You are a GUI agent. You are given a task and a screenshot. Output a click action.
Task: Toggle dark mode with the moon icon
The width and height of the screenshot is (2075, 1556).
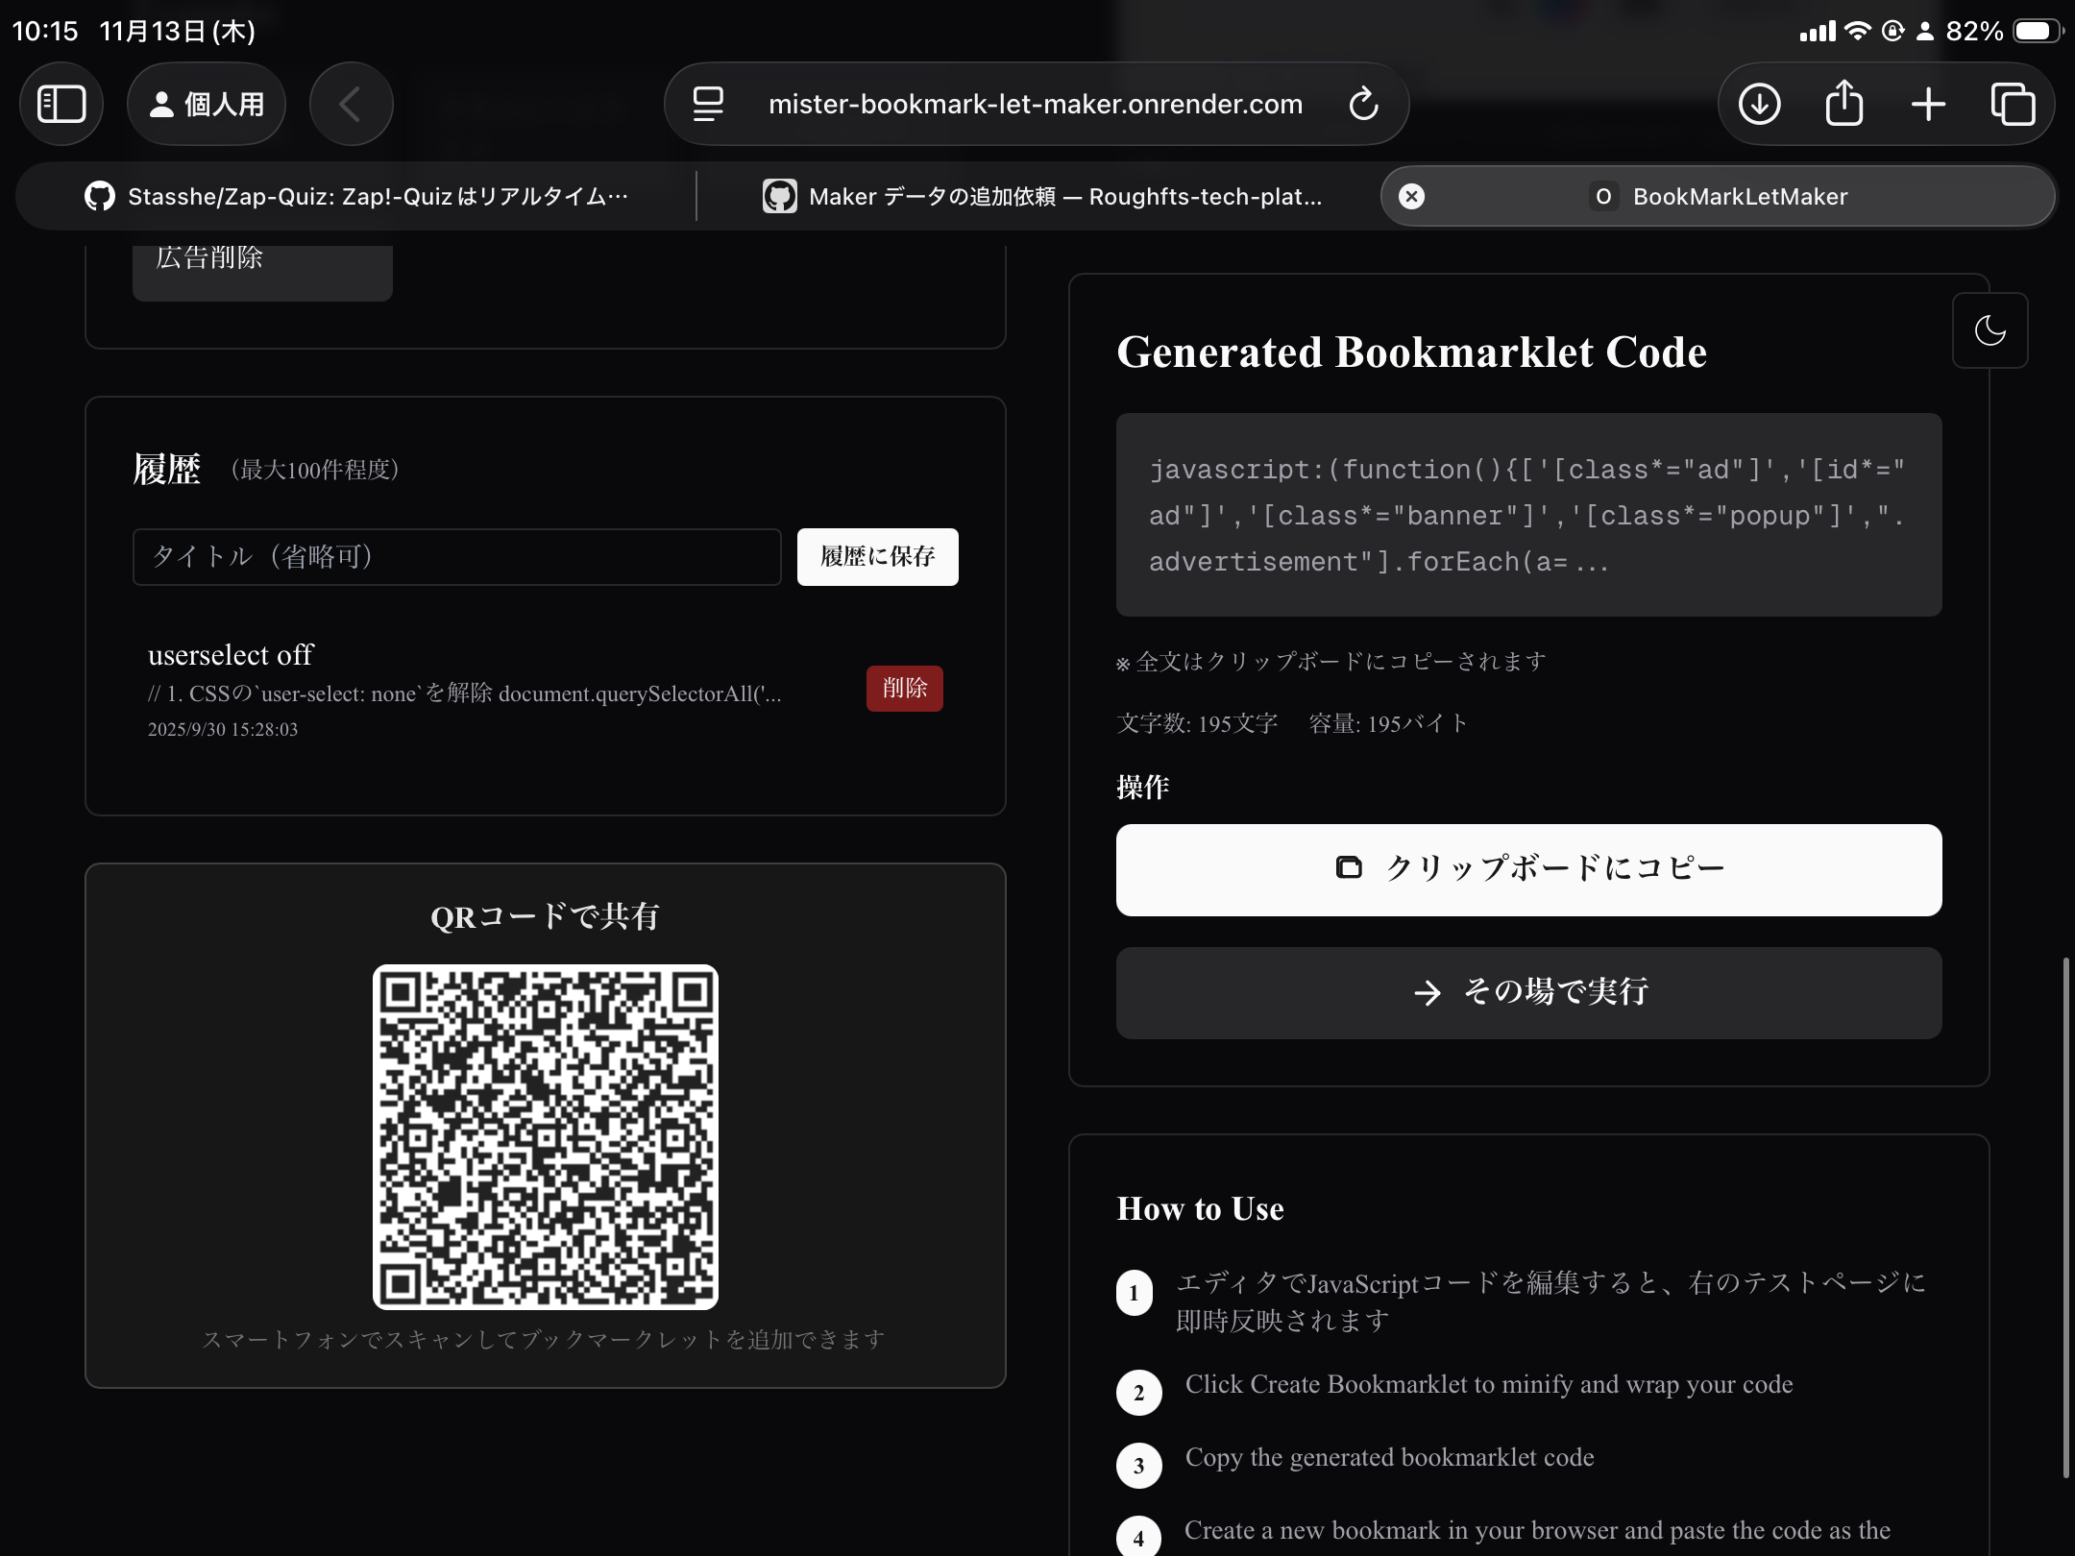pos(1990,329)
